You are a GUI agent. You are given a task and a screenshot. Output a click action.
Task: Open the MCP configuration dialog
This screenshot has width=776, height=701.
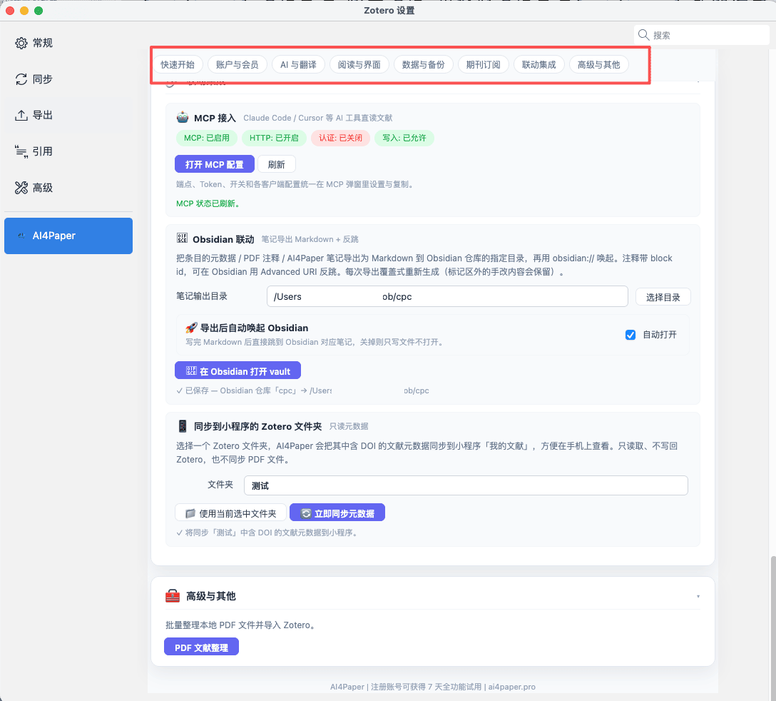click(214, 164)
